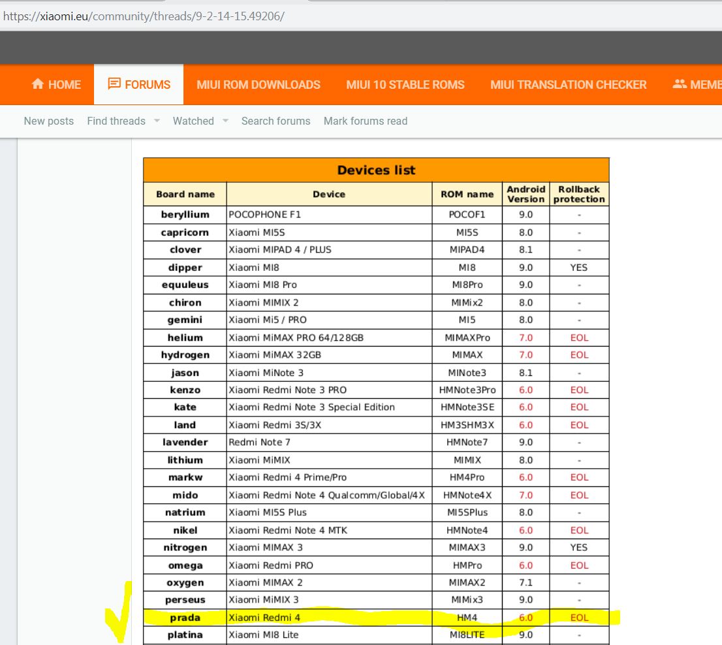Open the Find threads link

click(116, 121)
